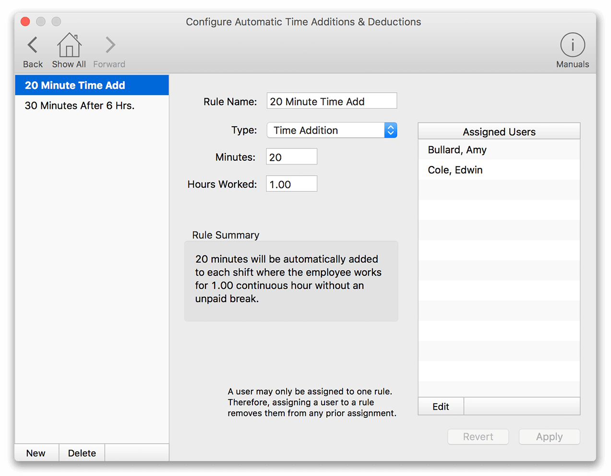Select the 20 Minute Time Add rule
Viewport: 611px width, 476px height.
click(75, 85)
